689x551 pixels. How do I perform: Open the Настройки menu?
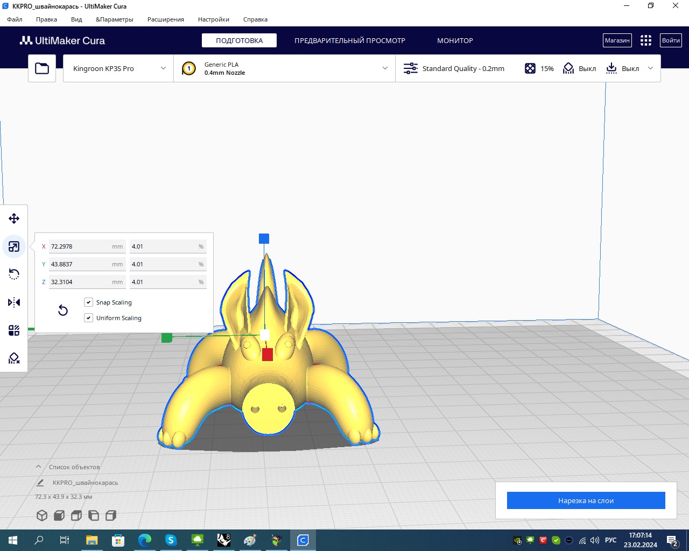click(214, 19)
